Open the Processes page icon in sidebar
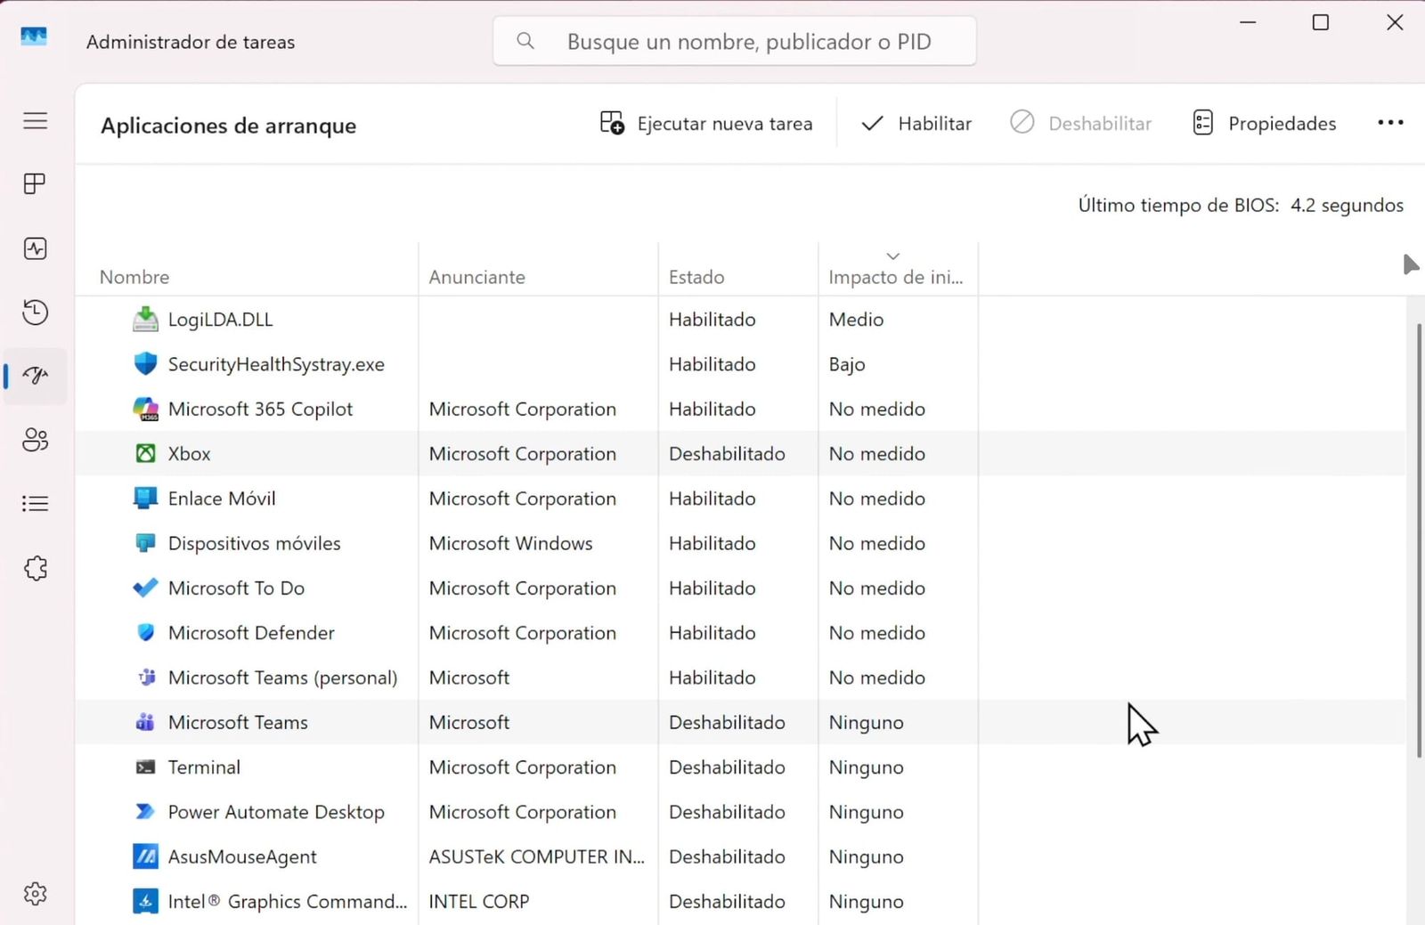The image size is (1425, 925). point(36,184)
